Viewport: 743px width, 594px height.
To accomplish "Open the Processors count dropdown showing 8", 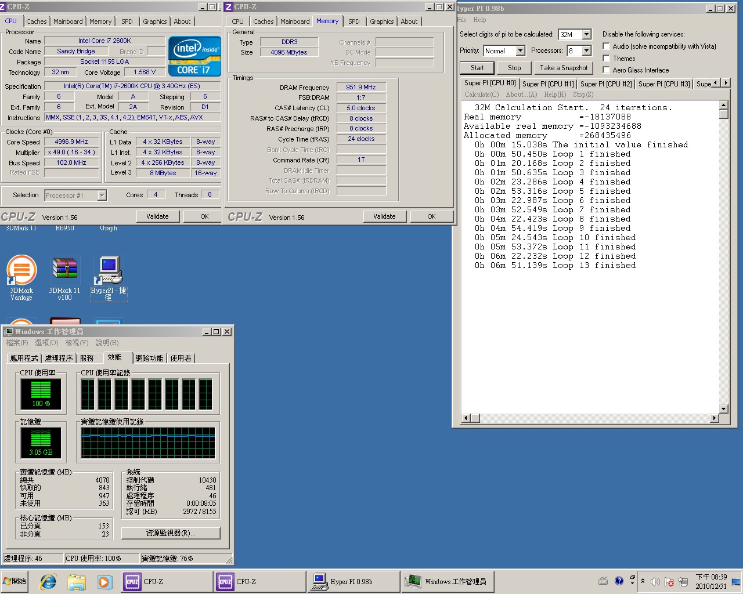I will (586, 50).
